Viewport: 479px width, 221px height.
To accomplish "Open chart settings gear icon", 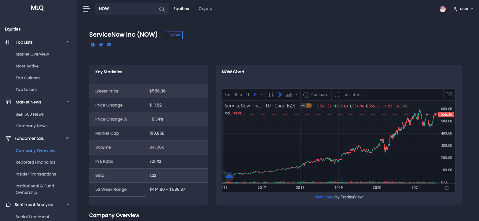I will click(x=447, y=188).
